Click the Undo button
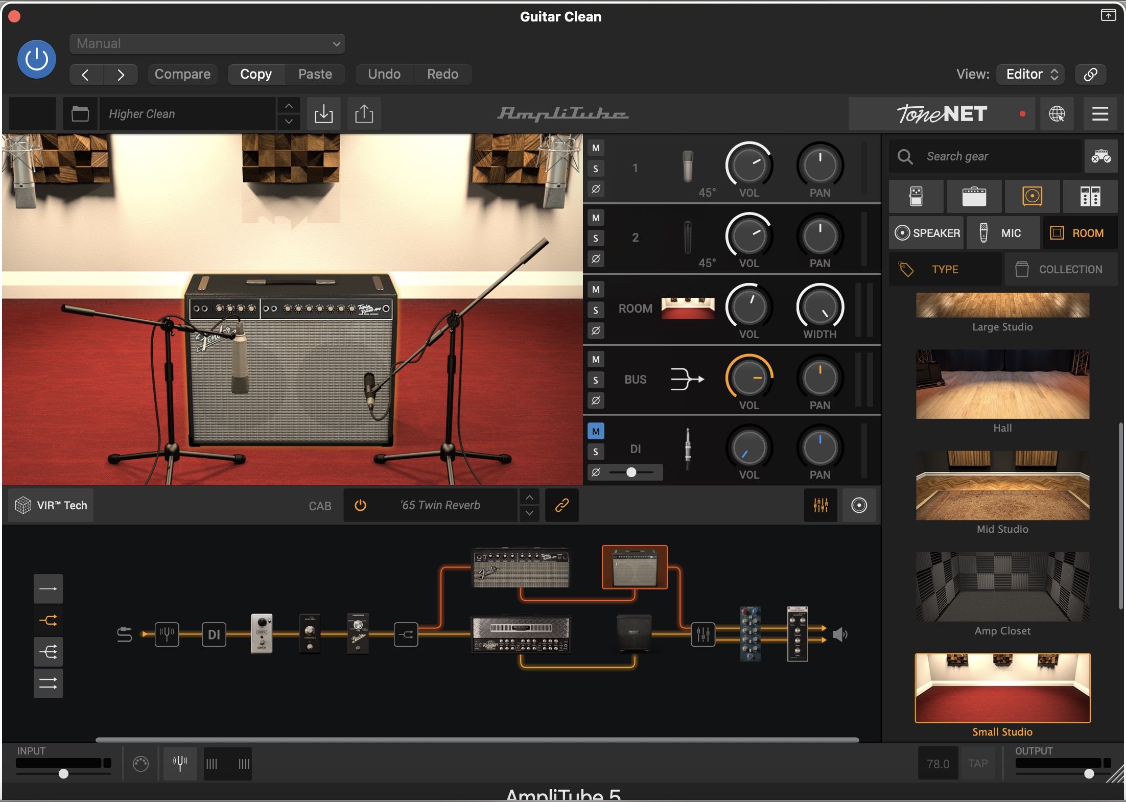Screen dimensions: 1126x802 384,75
